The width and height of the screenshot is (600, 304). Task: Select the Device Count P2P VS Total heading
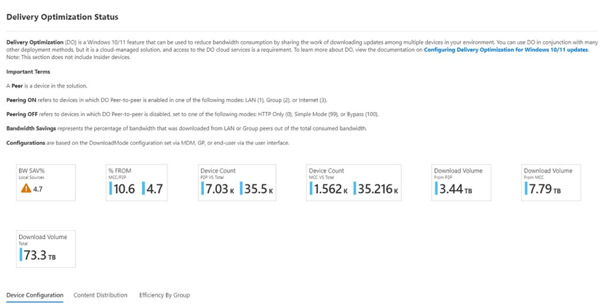tap(218, 171)
